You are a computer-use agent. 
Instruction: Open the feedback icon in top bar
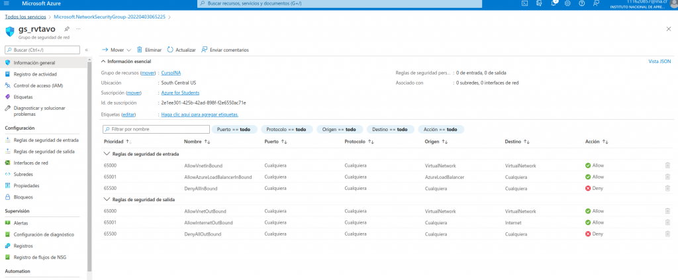pos(597,3)
